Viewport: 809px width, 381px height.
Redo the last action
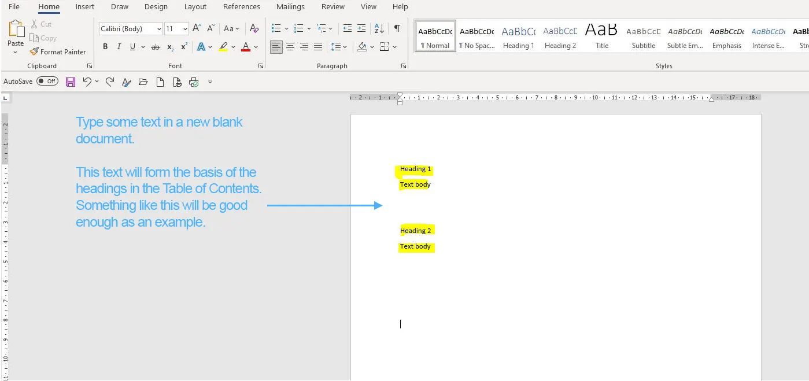point(110,82)
